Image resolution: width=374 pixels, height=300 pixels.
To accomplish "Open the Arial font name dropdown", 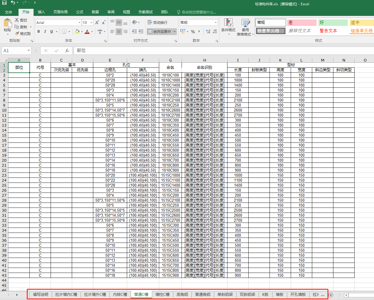I will [79, 23].
